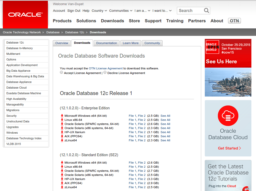Click the Oracle logo
The image size is (256, 191).
coord(25,15)
